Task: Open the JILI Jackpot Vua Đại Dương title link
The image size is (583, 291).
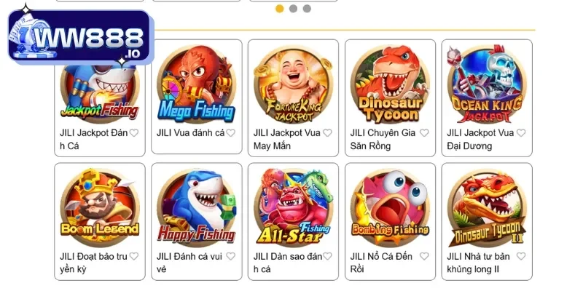Action: pyautogui.click(x=480, y=139)
